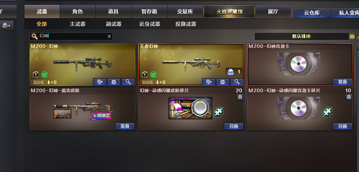Select the M200-幻神-黄忠皮肤 weapon thumbnail
This screenshot has width=359, height=172.
point(82,110)
